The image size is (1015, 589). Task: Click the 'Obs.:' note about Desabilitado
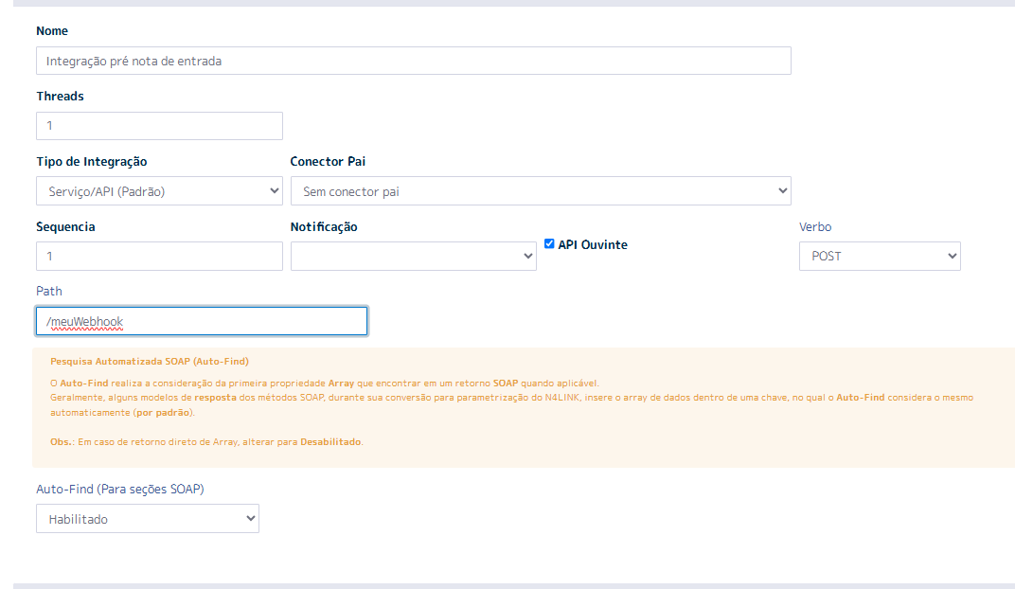[x=206, y=442]
